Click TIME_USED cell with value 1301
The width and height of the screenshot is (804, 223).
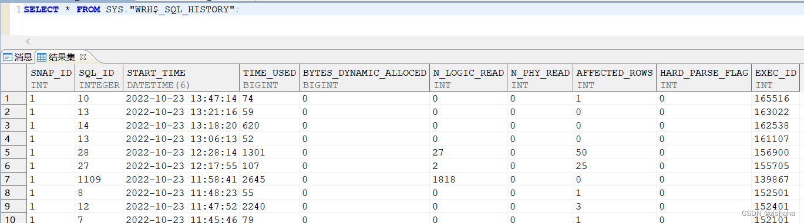pyautogui.click(x=270, y=153)
